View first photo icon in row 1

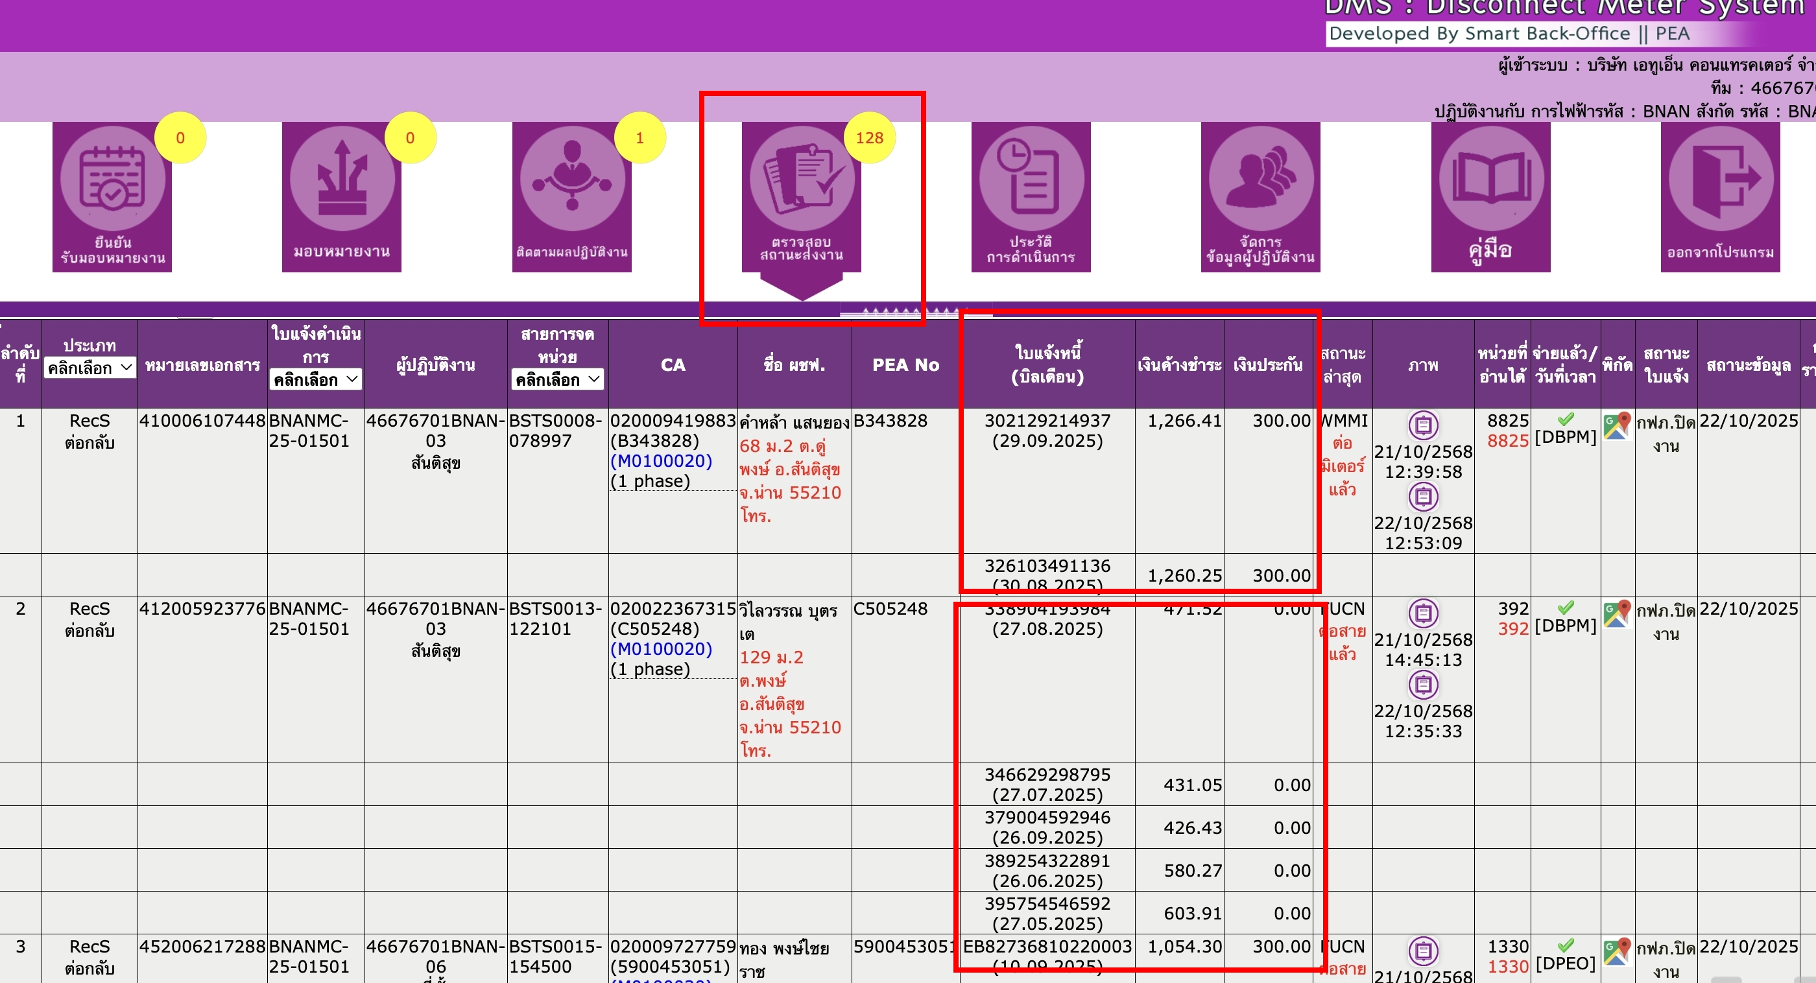point(1424,425)
